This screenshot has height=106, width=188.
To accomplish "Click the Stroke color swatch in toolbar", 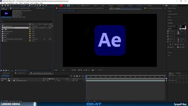I will (68, 6).
